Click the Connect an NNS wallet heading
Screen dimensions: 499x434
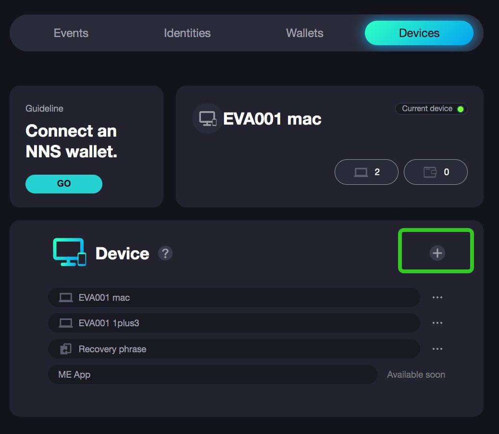point(71,141)
